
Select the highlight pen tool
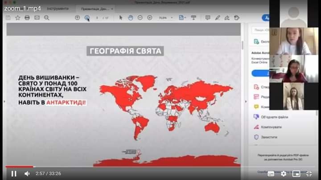(x=218, y=17)
